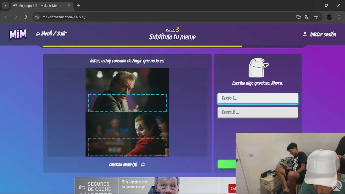Click the 'Ronda 3' round indicator
Screen dimensions: 345x194
(172, 30)
